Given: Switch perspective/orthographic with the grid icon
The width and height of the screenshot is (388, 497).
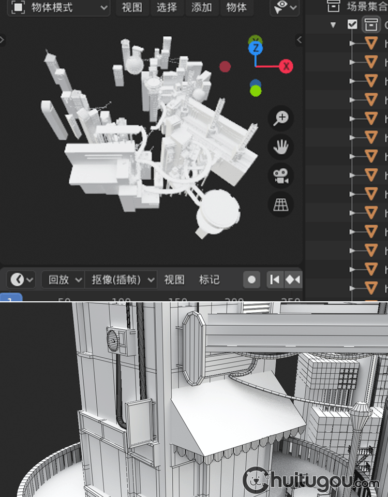Looking at the screenshot, I should (x=281, y=205).
